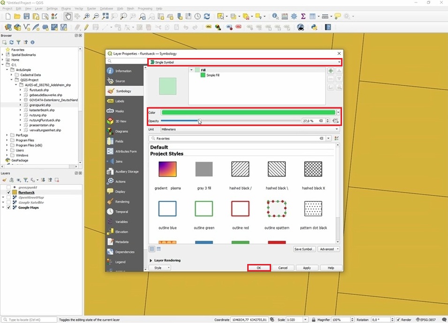Open the Metadata section icon
Image resolution: width=448 pixels, height=323 pixels.
(111, 242)
